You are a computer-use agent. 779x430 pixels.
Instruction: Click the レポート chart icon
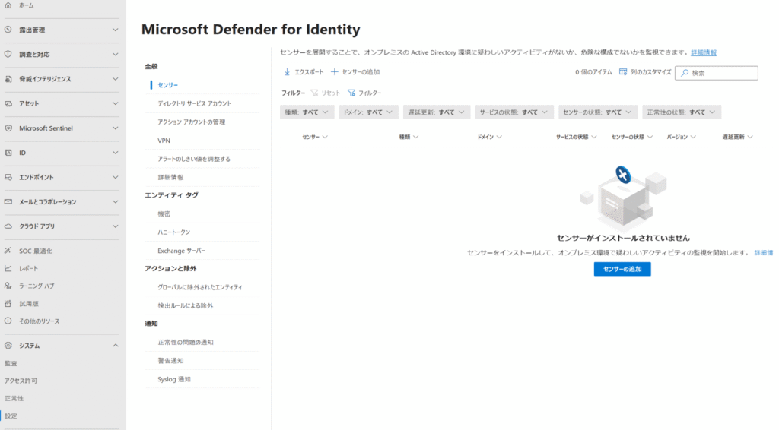coord(8,268)
